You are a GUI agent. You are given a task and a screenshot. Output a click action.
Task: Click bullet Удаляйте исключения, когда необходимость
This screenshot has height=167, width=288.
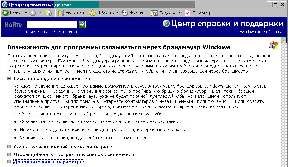(x=87, y=138)
